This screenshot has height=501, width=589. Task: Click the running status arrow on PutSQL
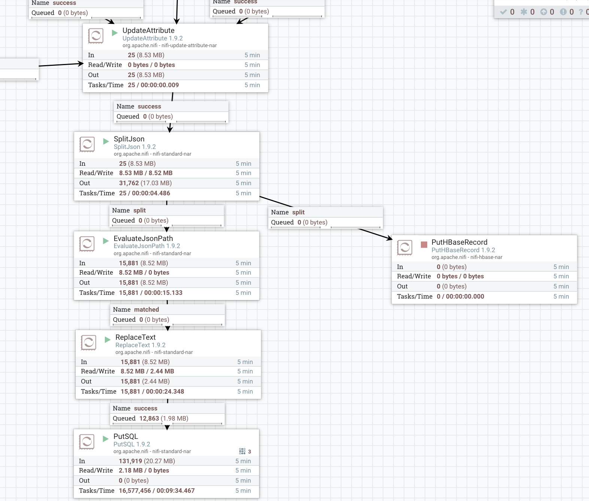coord(106,439)
